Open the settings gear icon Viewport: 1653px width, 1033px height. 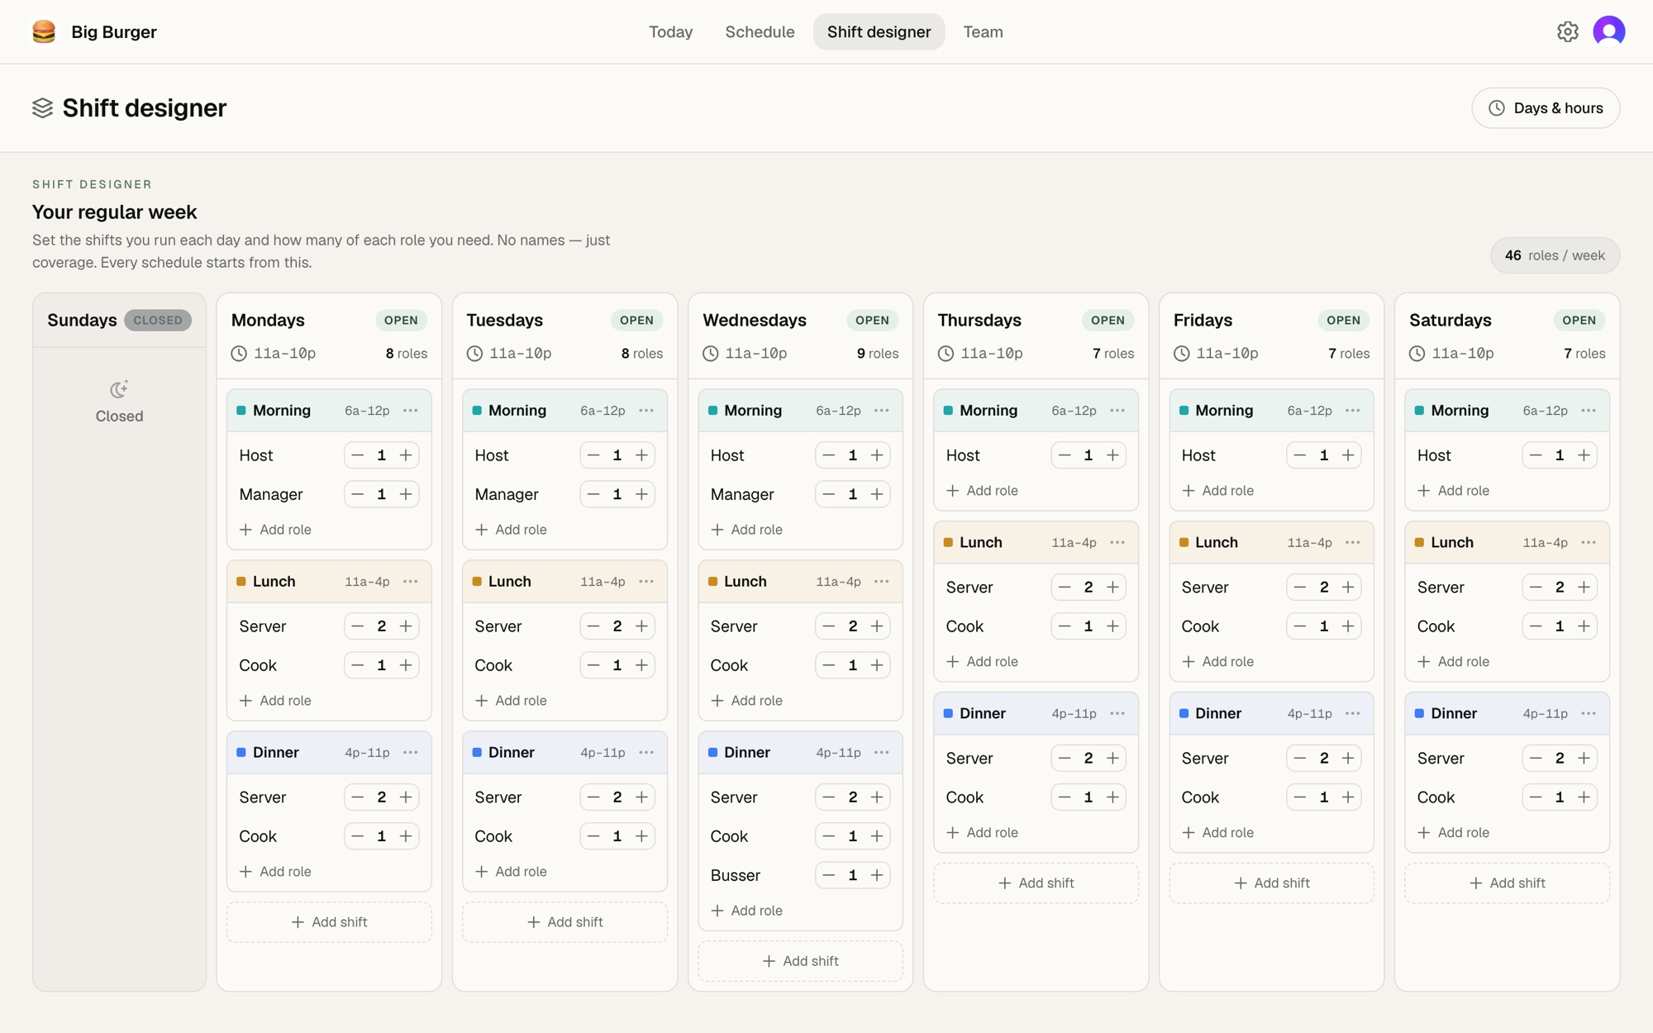click(1568, 31)
